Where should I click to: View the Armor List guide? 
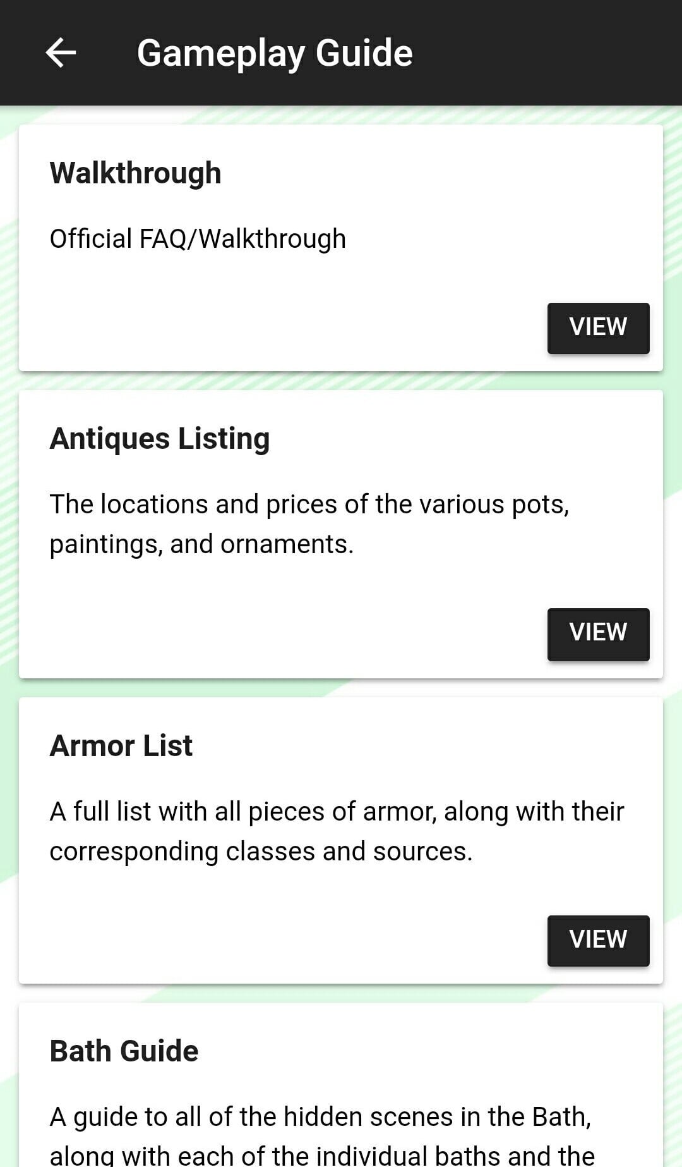[598, 940]
